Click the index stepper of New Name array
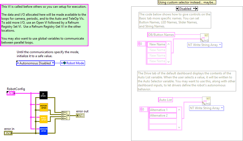 tap(138, 44)
